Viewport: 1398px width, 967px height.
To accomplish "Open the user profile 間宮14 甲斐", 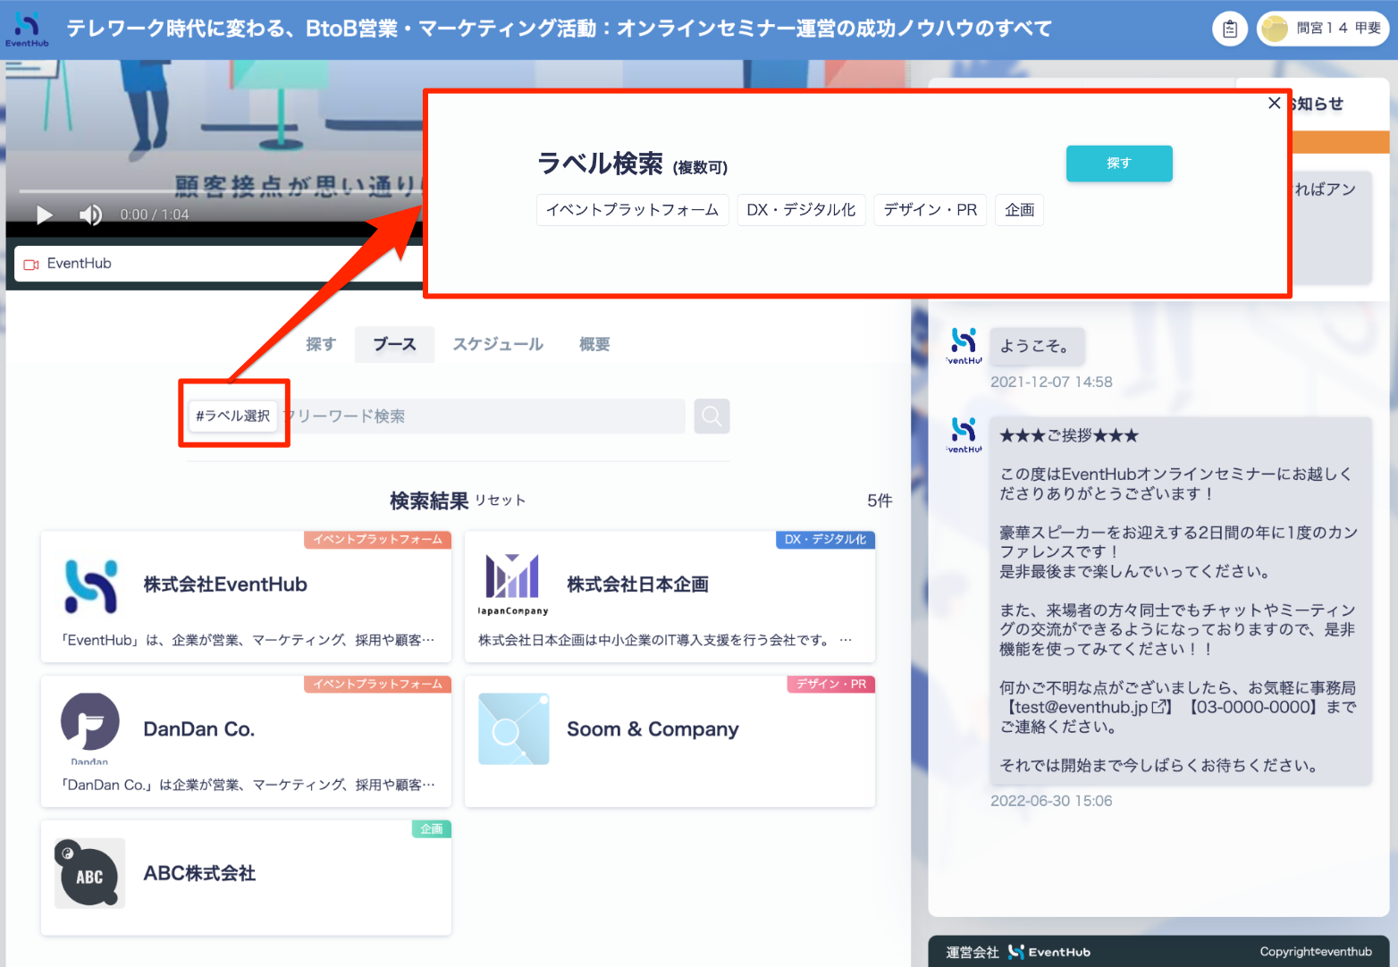I will click(1322, 29).
